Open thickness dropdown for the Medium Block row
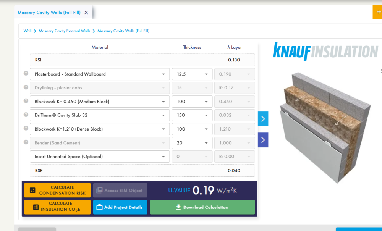Image resolution: width=382 pixels, height=231 pixels. tap(192, 102)
